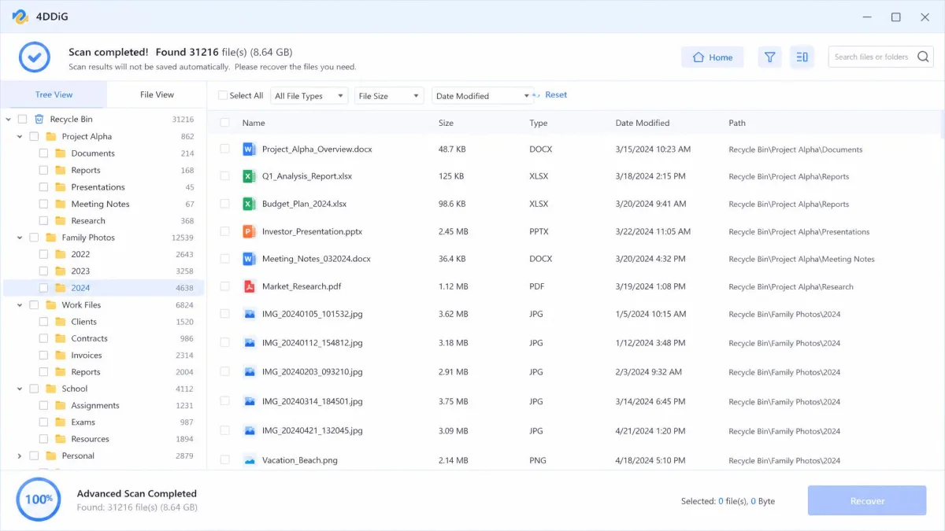Screen dimensions: 945x531
Task: Click the PDF icon for Market_Research.pdf
Action: point(249,286)
